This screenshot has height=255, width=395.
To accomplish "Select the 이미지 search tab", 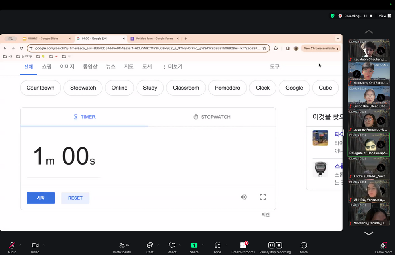I will [x=67, y=67].
